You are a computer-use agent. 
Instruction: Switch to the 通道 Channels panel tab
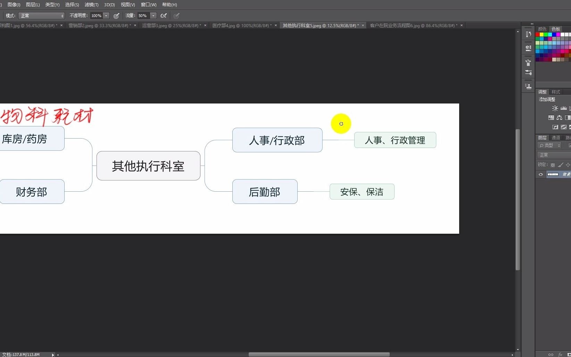coord(556,138)
